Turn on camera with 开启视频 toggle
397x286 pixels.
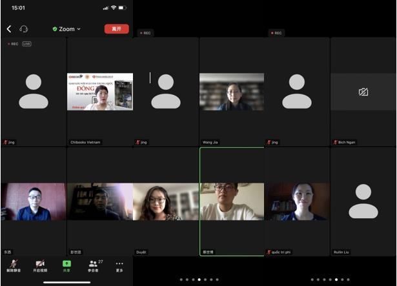(40, 265)
